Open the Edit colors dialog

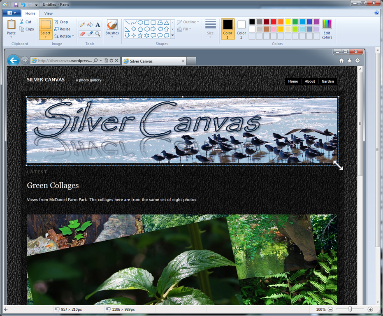[327, 29]
